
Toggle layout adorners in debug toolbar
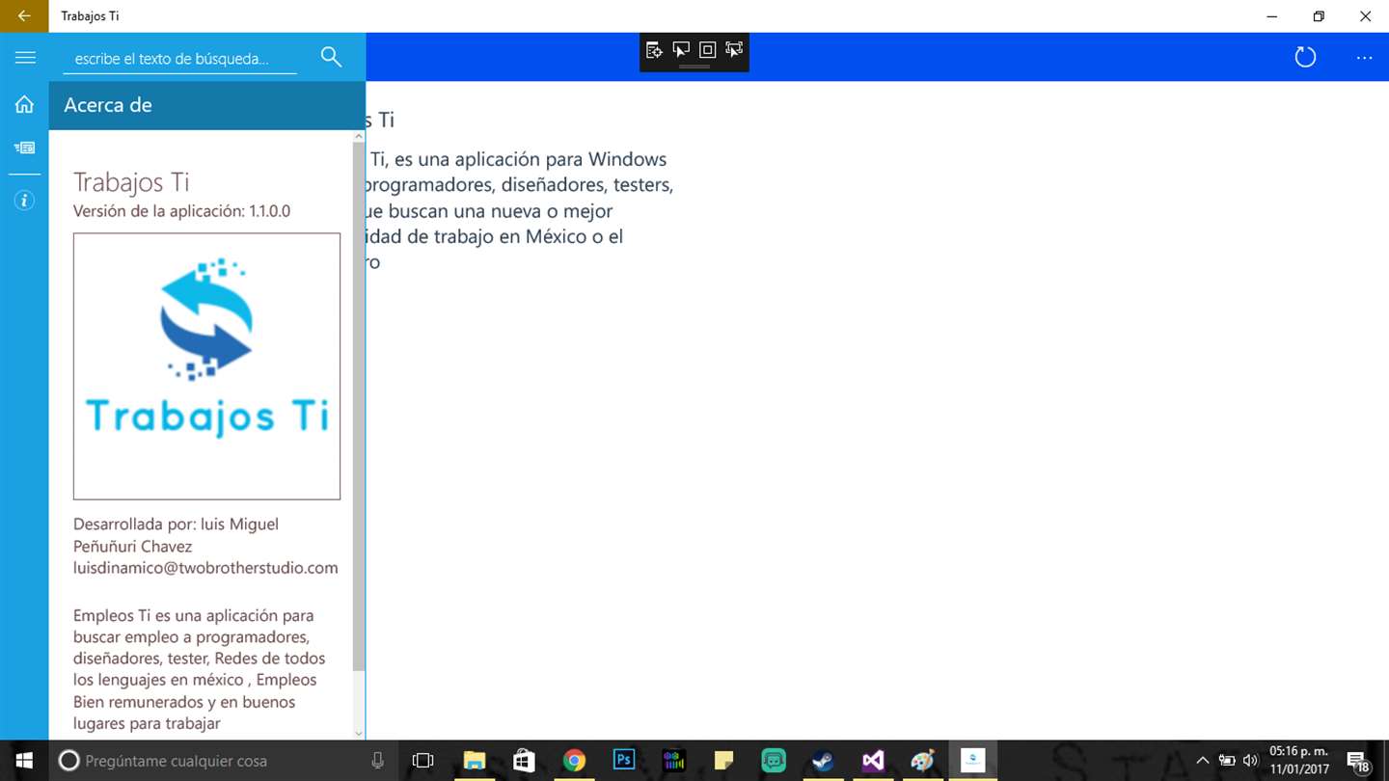point(707,50)
